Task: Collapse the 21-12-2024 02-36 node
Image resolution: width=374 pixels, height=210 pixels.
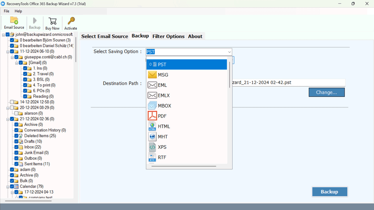Action: click(x=8, y=119)
